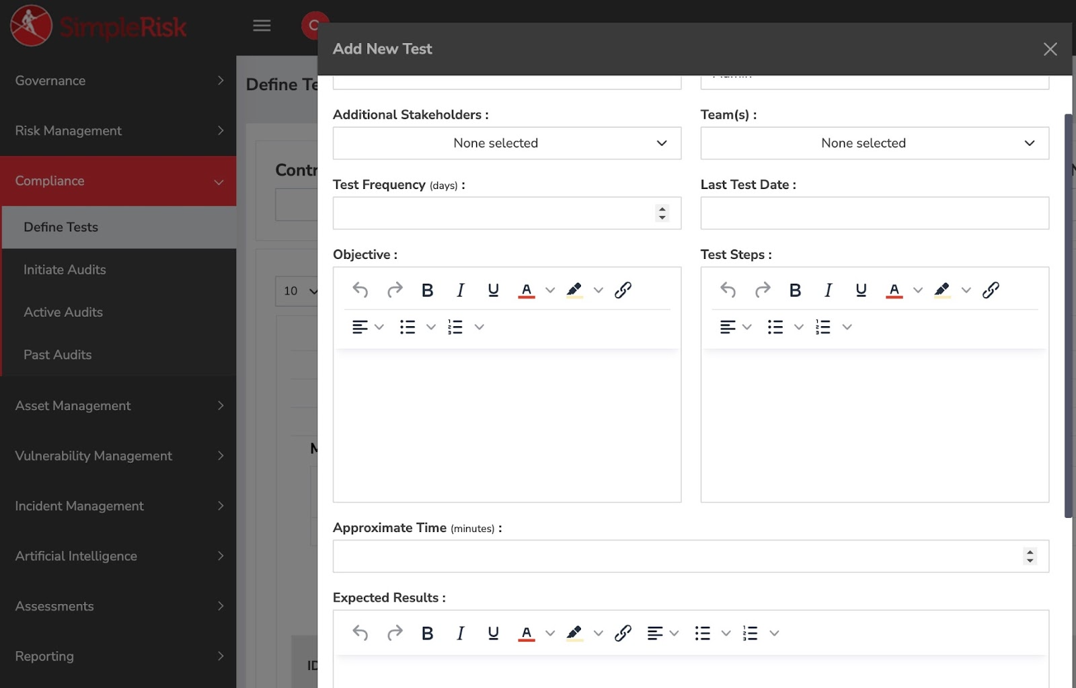This screenshot has height=688, width=1076.
Task: Navigate to Initiate Audits in the sidebar
Action: coord(65,270)
